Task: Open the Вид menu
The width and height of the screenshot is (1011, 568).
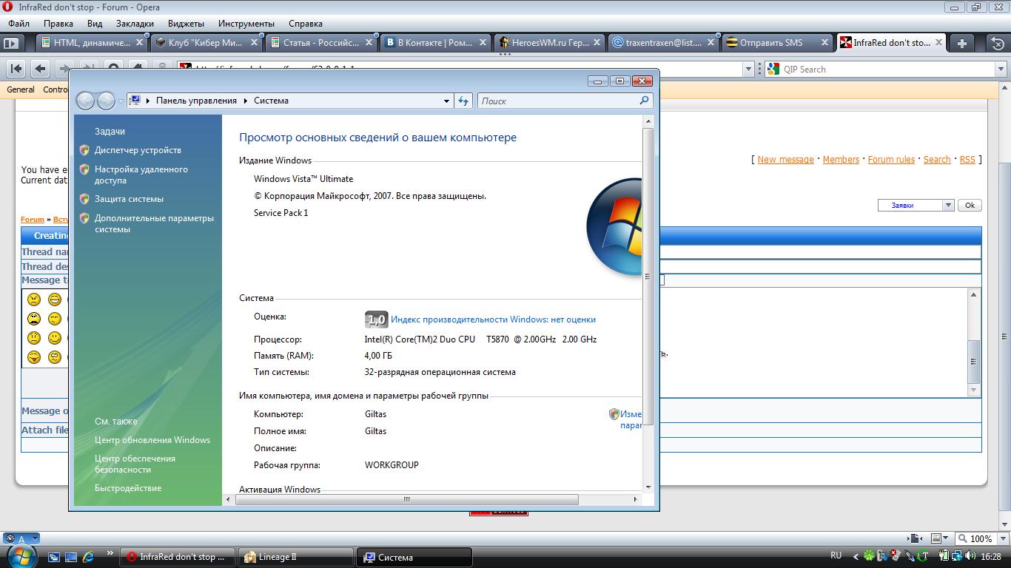Action: tap(95, 24)
